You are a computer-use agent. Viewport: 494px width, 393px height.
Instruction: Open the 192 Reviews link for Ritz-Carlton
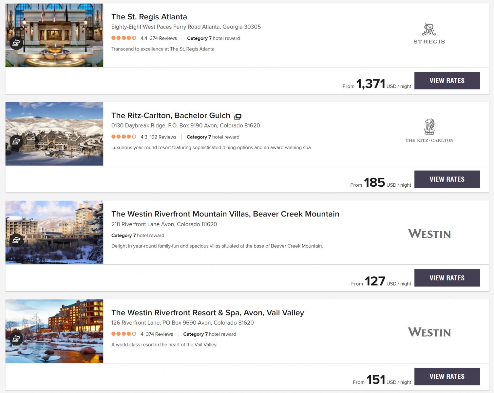163,137
